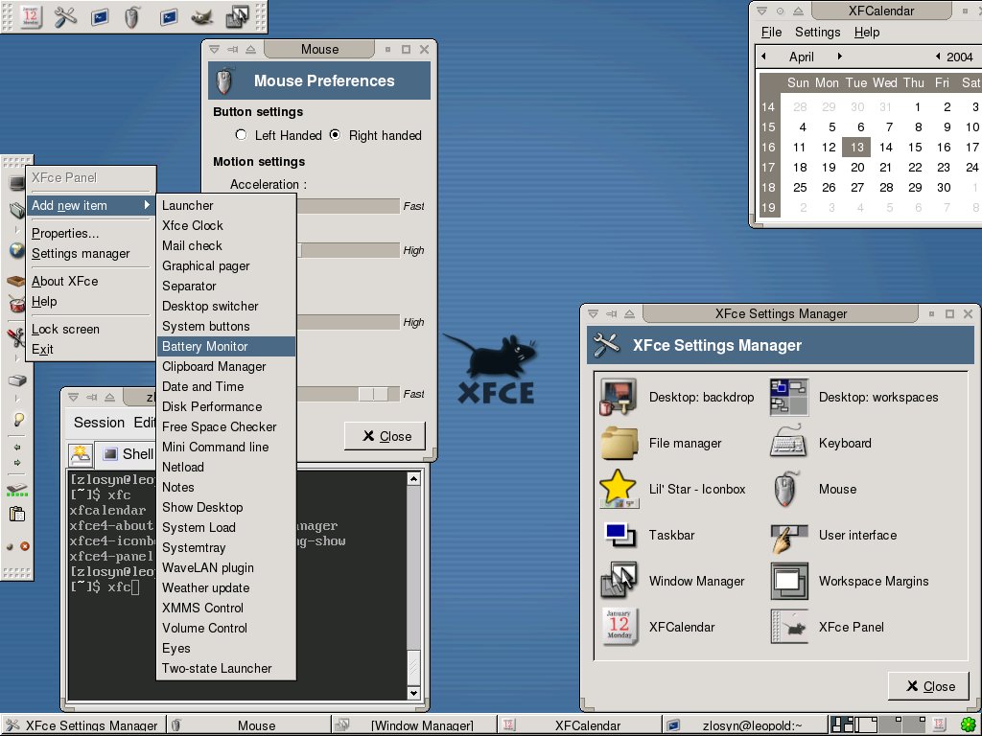This screenshot has width=982, height=736.
Task: Open Desktop: workspaces settings
Action: coord(854,397)
